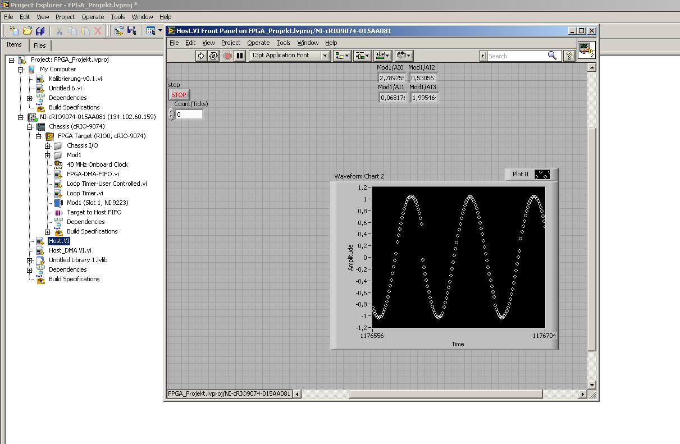Screen dimensions: 680x444
Task: Open the Reorder objects tool menu
Action: click(x=404, y=56)
